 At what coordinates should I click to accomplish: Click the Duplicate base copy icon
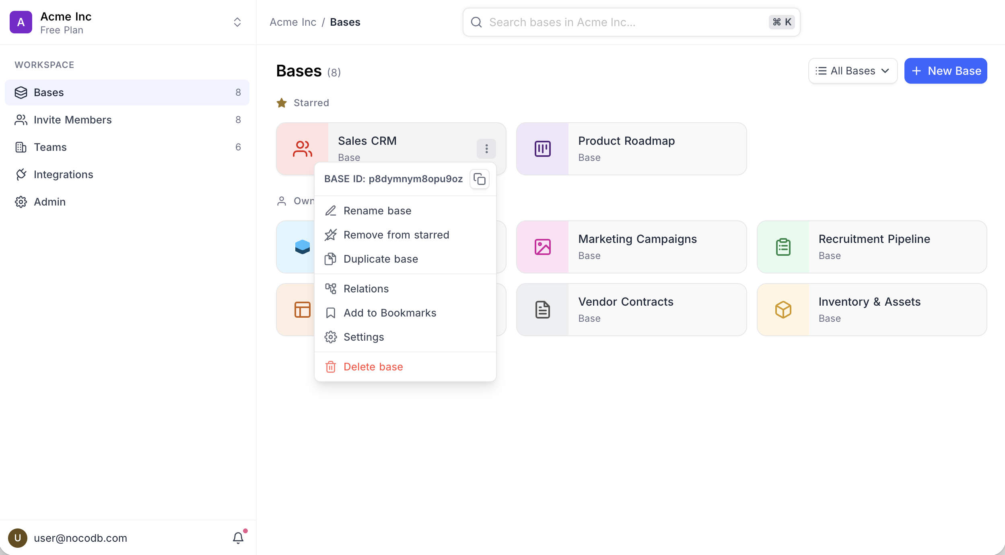pyautogui.click(x=331, y=259)
